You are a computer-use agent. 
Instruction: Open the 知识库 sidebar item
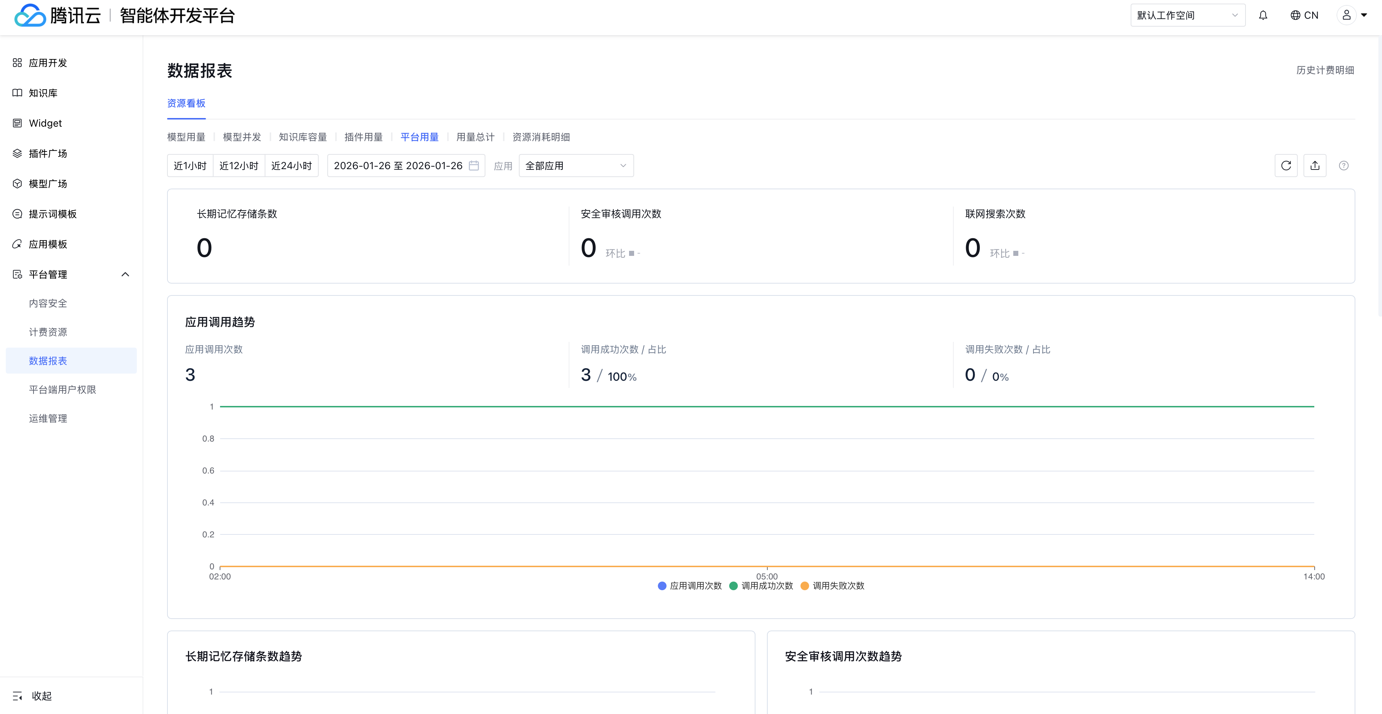(43, 93)
